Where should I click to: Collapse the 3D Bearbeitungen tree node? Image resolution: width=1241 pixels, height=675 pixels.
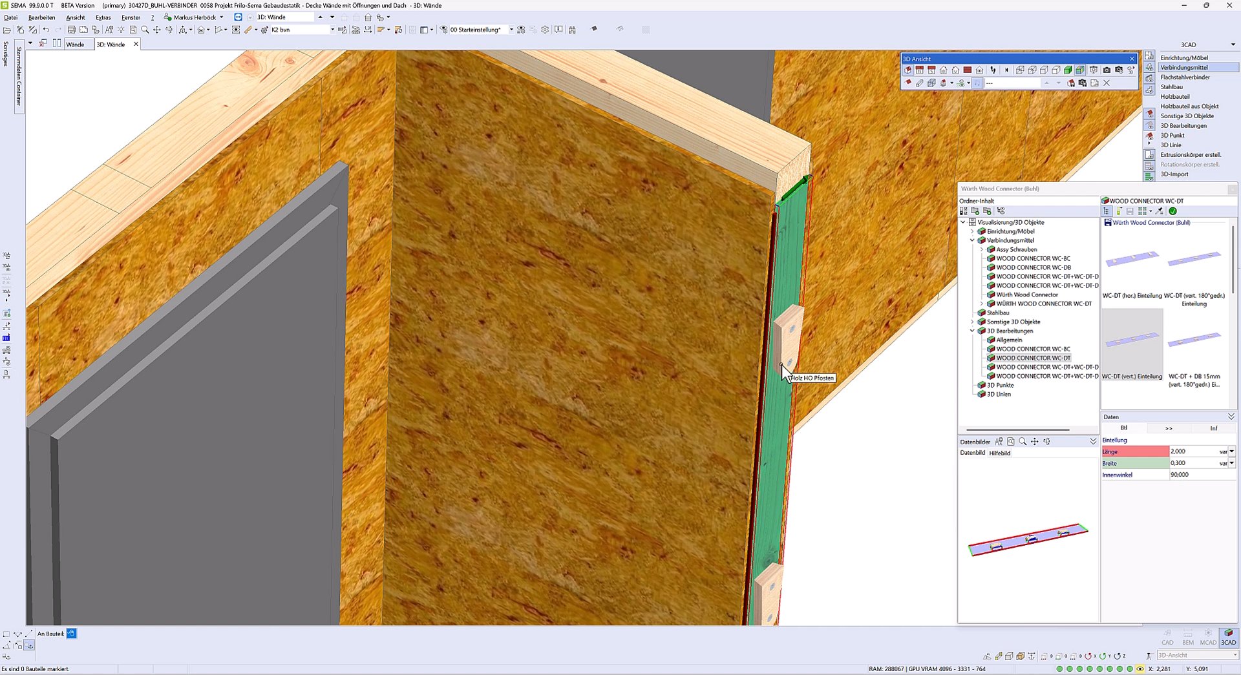click(972, 331)
